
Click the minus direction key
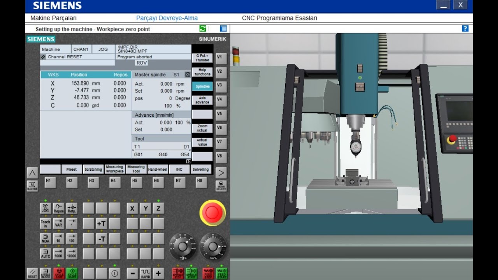(x=132, y=273)
